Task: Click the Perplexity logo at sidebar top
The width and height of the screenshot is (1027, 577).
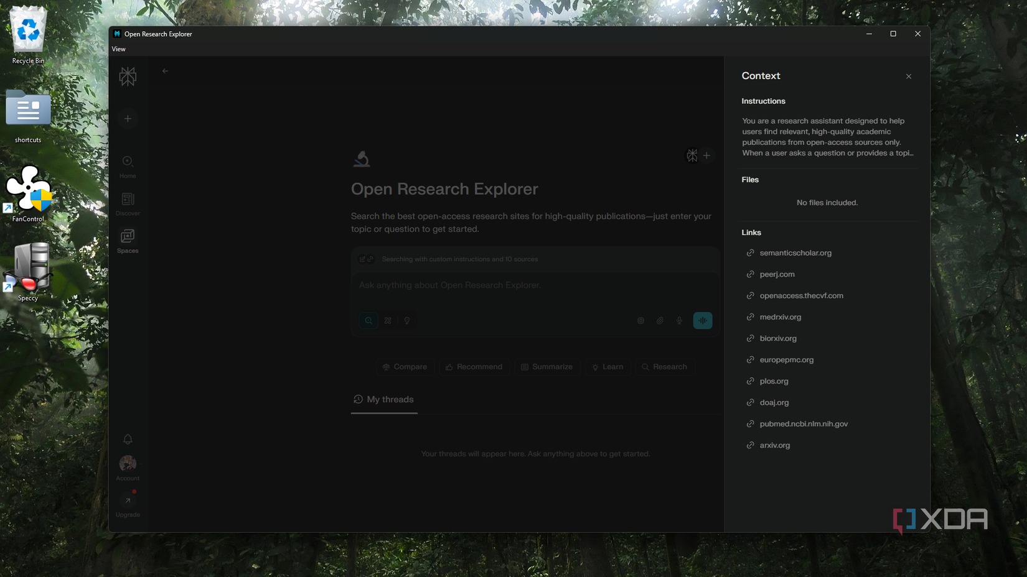Action: 128,76
